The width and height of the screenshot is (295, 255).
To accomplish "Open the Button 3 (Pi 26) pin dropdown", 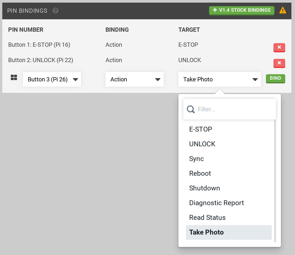I will point(52,79).
